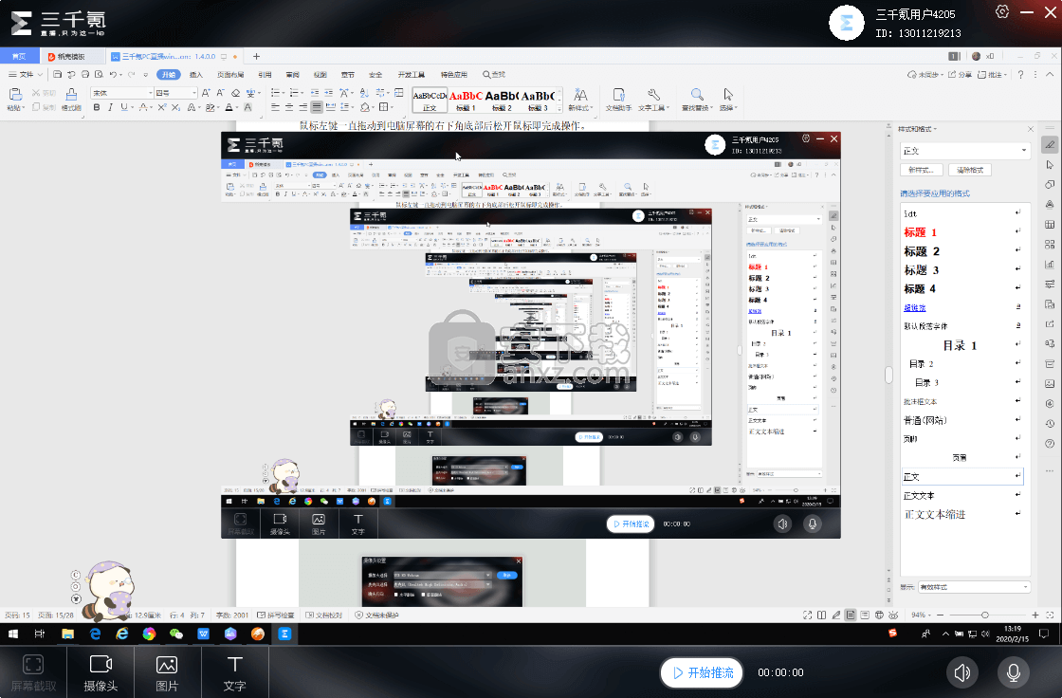1062x698 pixels.
Task: Open the 未同步 sync status dropdown
Action: click(925, 75)
